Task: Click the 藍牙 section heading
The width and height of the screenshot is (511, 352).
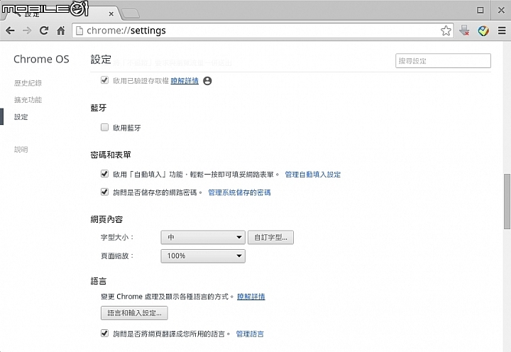Action: click(99, 108)
